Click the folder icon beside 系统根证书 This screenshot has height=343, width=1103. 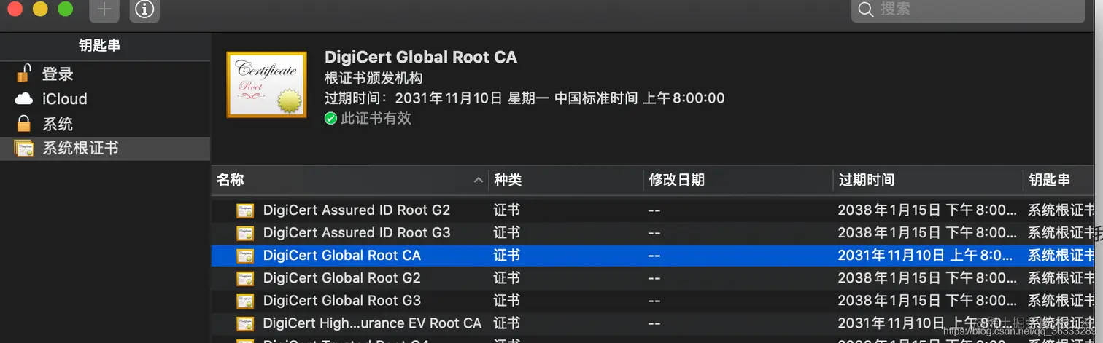point(24,149)
